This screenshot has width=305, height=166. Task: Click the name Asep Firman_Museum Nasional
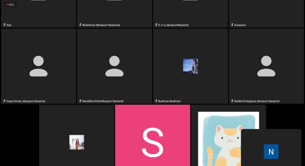click(26, 101)
